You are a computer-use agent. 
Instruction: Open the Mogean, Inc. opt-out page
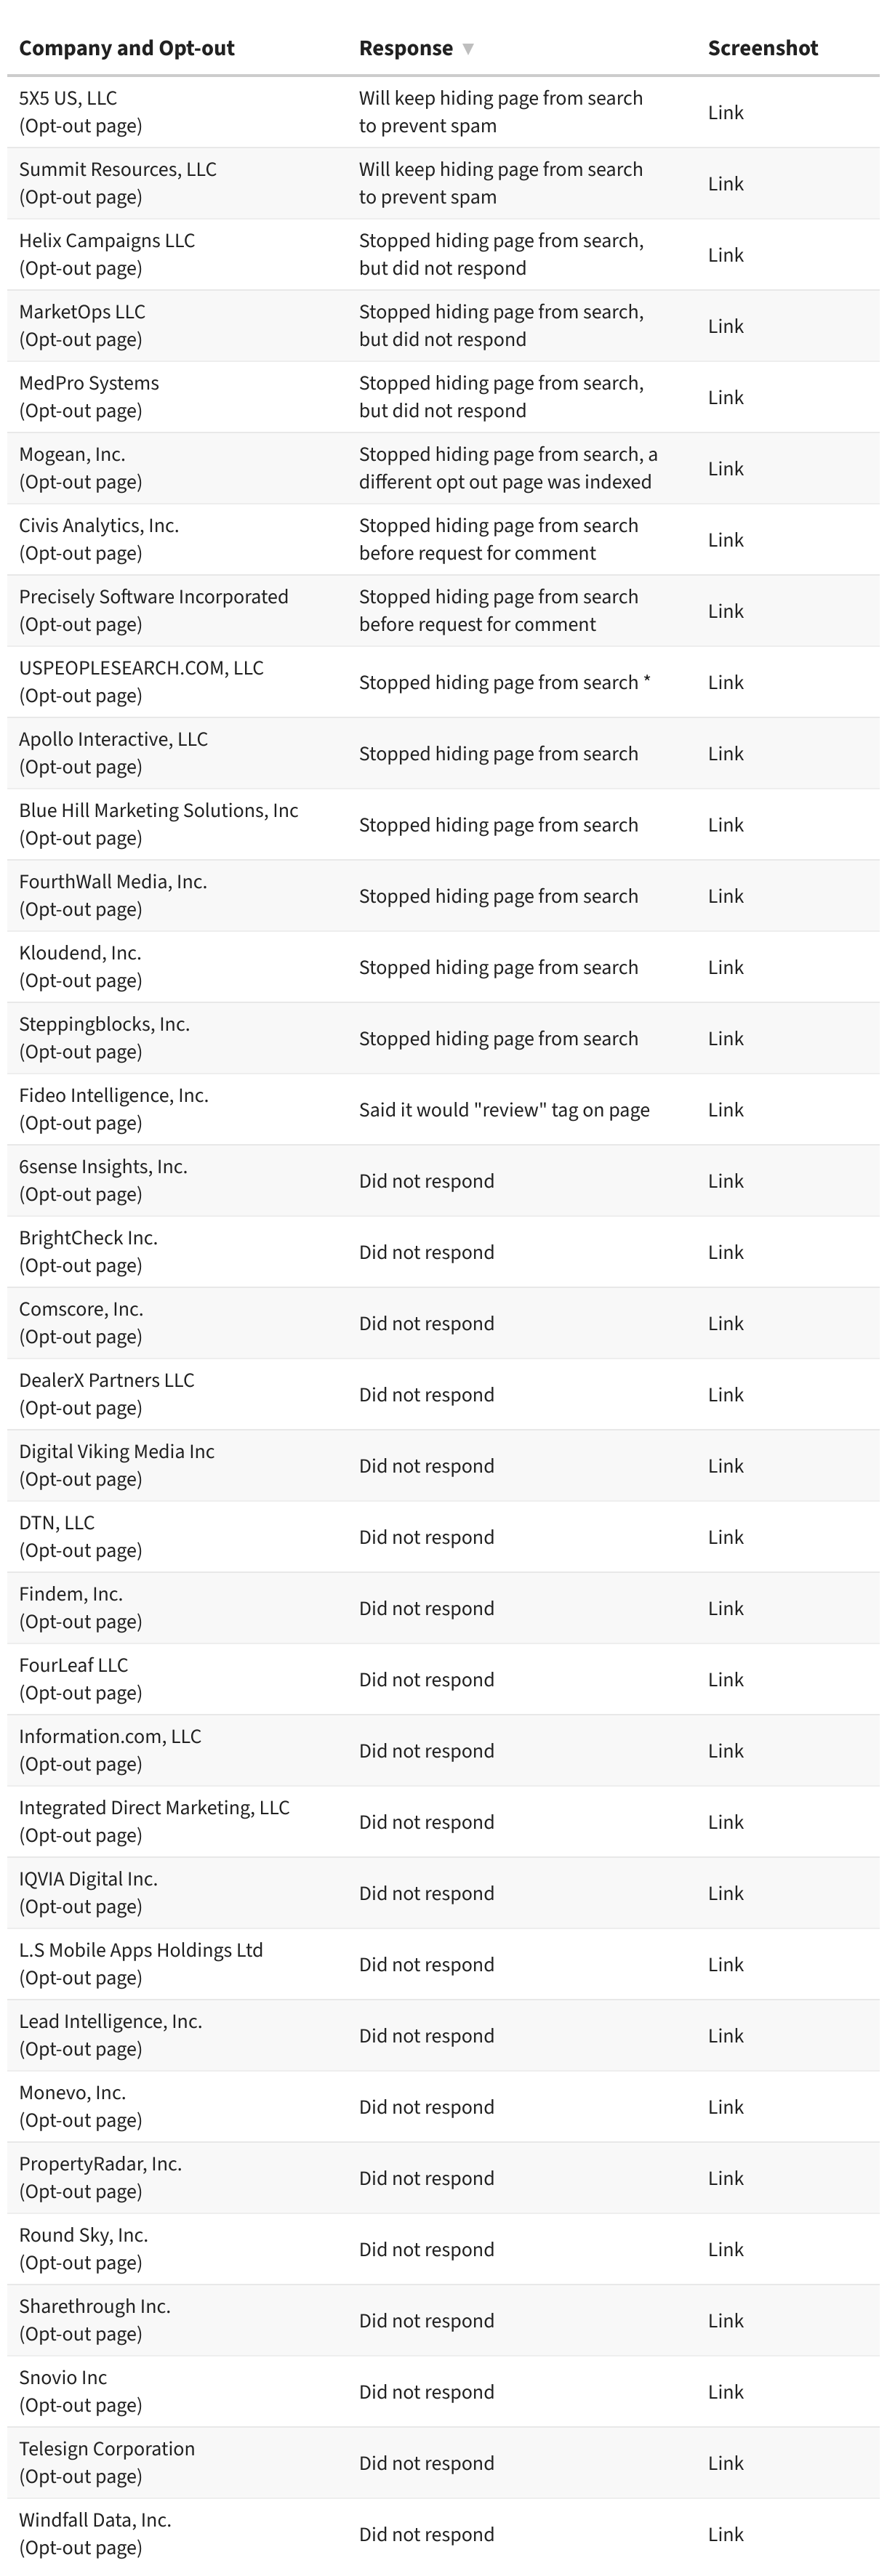coord(80,482)
